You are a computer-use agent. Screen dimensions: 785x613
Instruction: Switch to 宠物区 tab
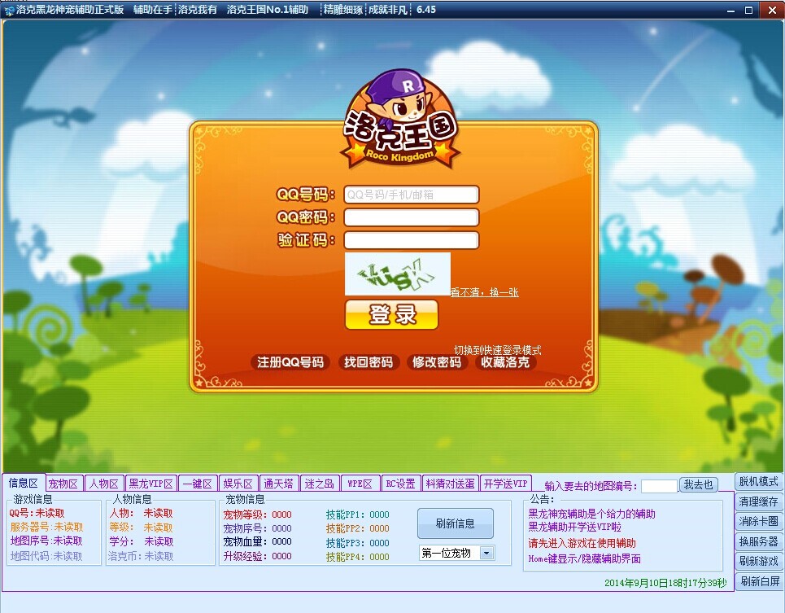63,484
